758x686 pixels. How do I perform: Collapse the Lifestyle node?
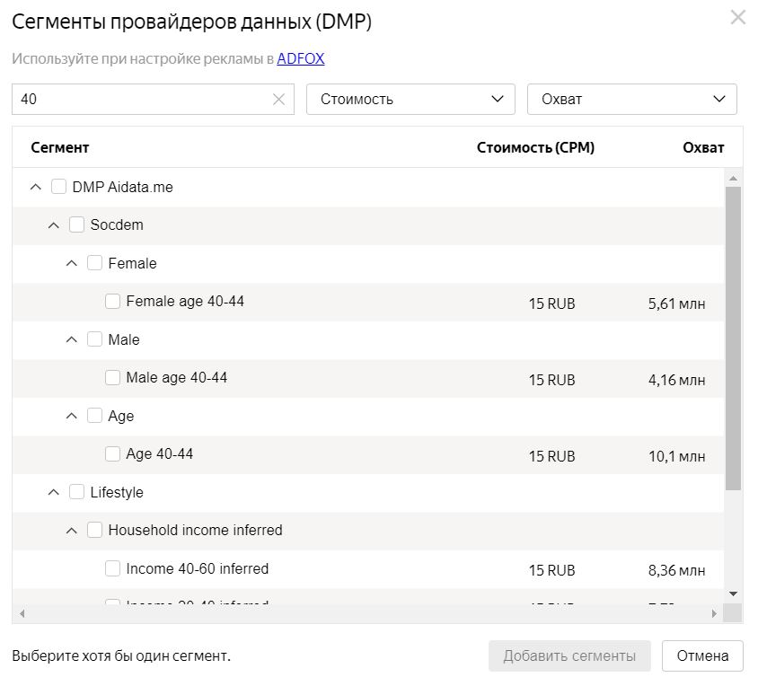(x=53, y=492)
